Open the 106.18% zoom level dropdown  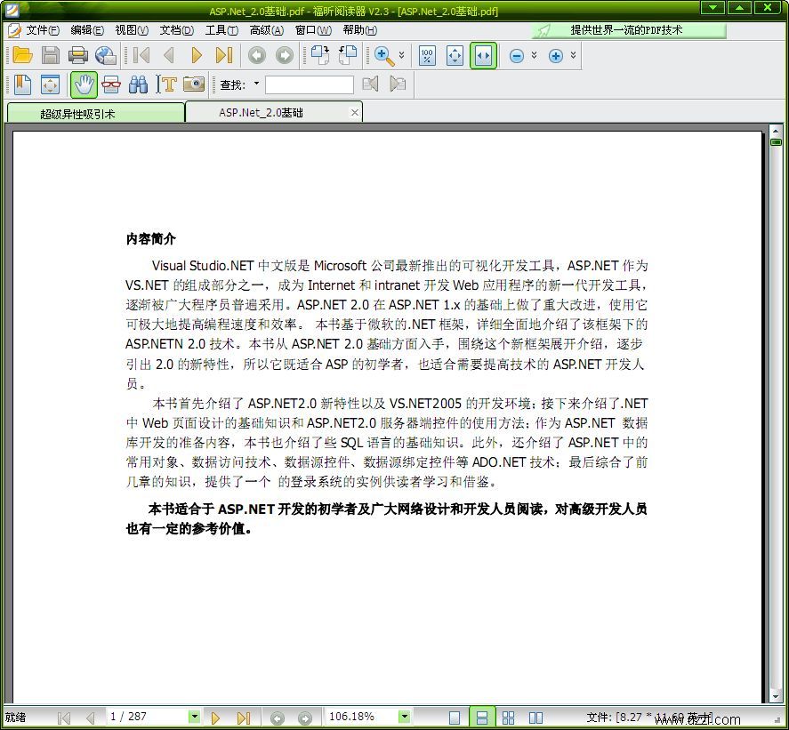click(404, 717)
